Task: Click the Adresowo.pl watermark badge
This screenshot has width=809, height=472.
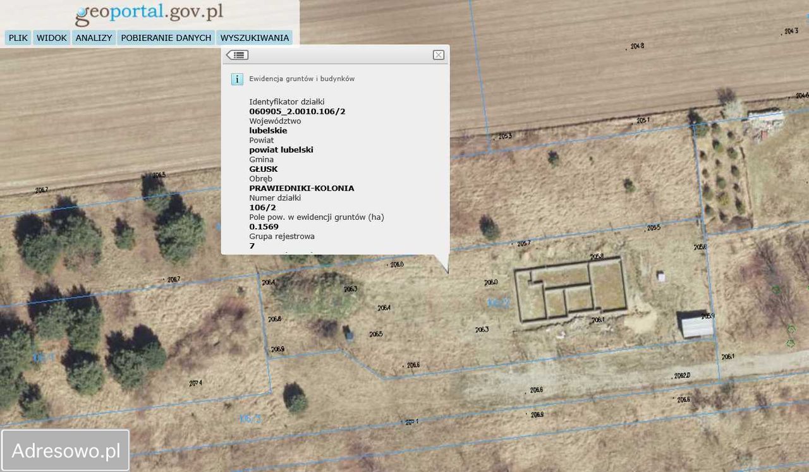Action: click(x=66, y=451)
